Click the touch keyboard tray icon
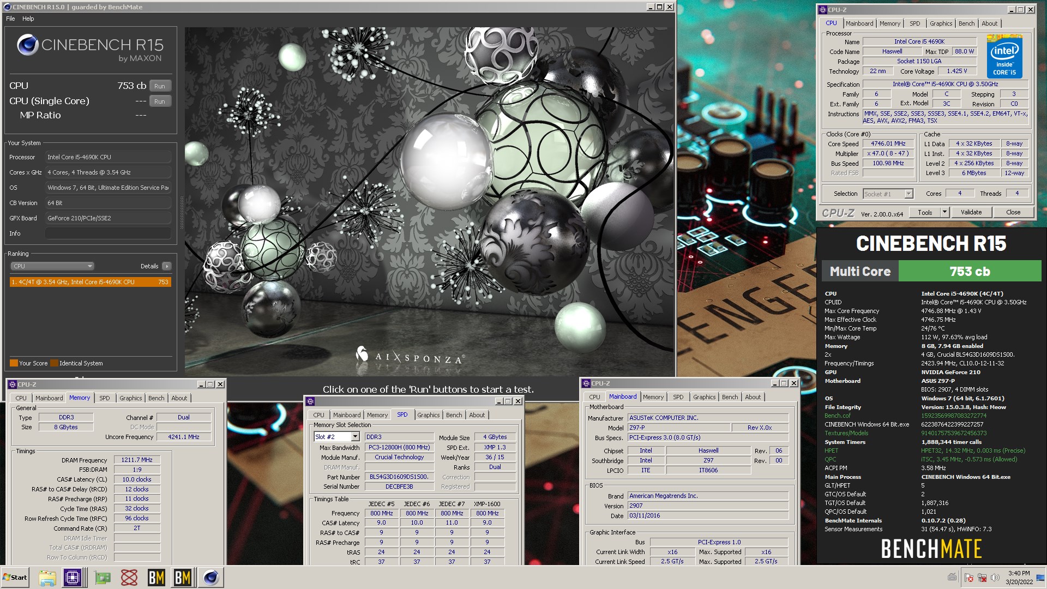 pos(952,577)
